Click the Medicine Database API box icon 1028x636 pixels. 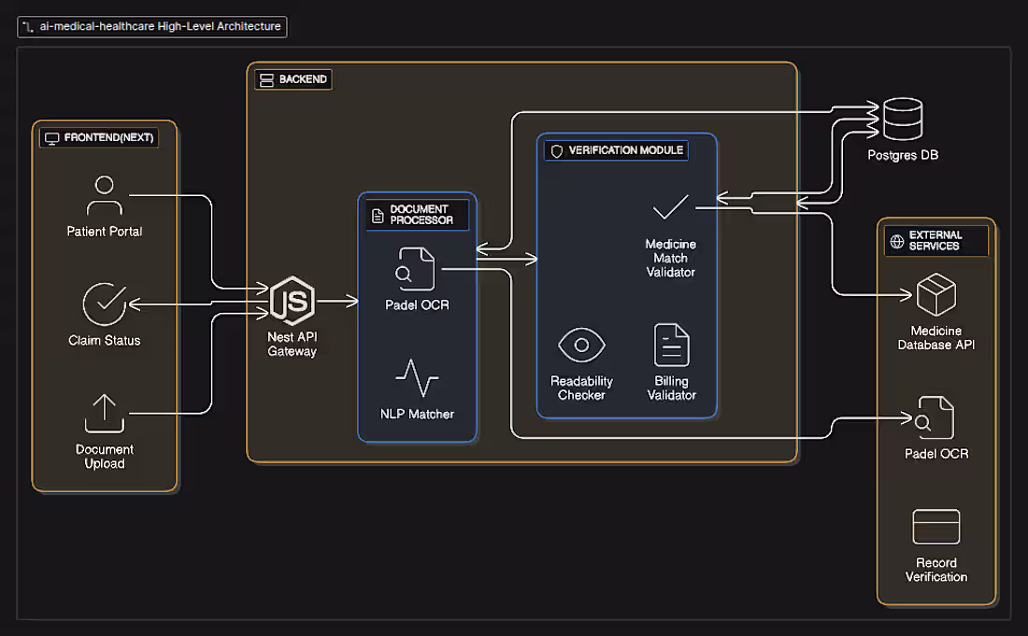[x=936, y=295]
